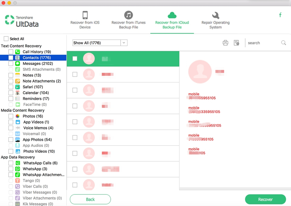
Task: Check the WhatsApp (3) checkbox
Action: coord(11,169)
